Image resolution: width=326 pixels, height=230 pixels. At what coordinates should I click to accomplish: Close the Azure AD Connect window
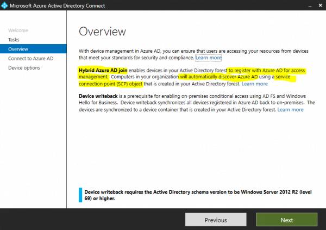tap(320, 5)
